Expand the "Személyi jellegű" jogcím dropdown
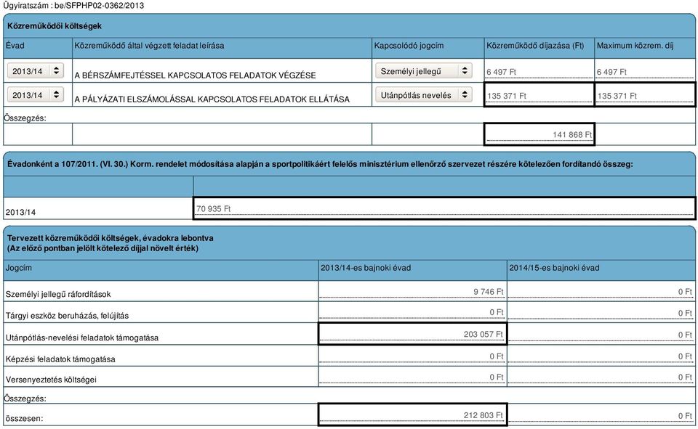This screenshot has width=698, height=429. [423, 70]
